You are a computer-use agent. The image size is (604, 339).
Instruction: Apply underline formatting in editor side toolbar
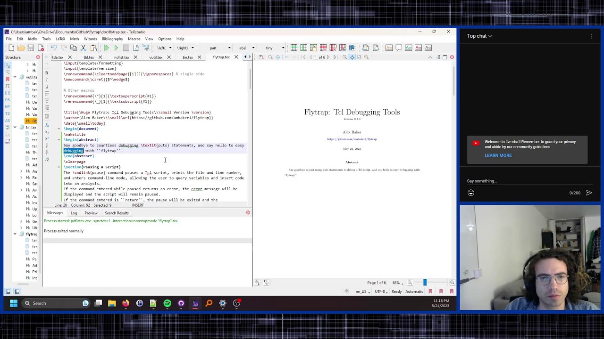pos(47,87)
